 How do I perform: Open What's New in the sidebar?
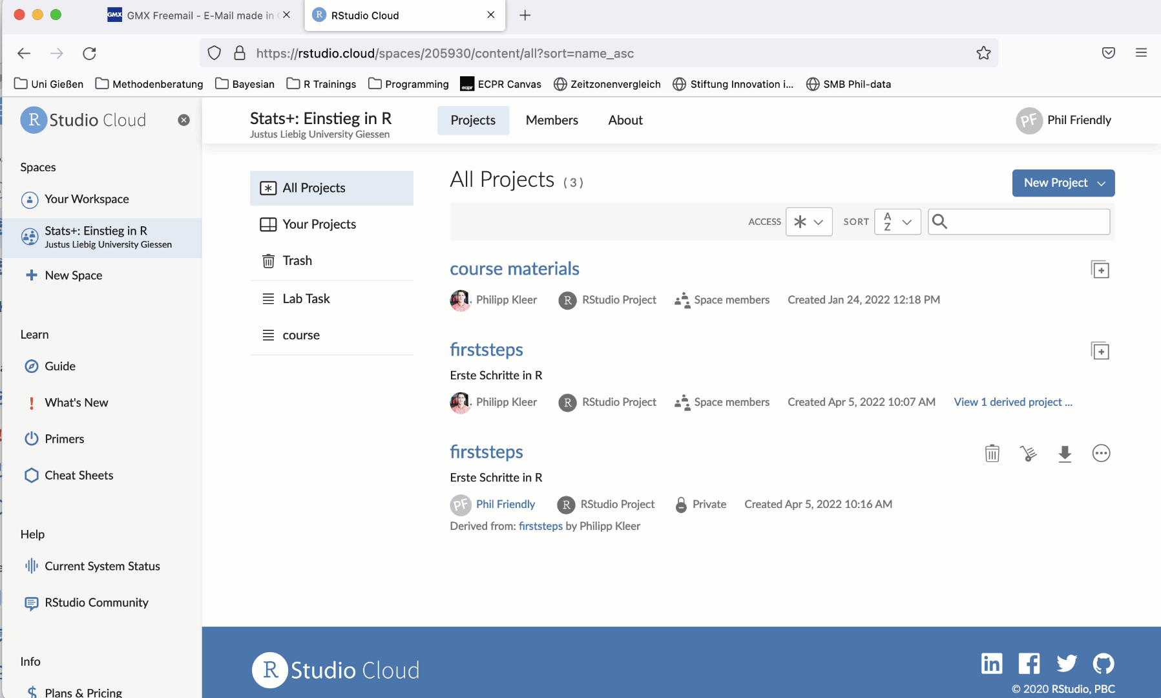pos(67,403)
